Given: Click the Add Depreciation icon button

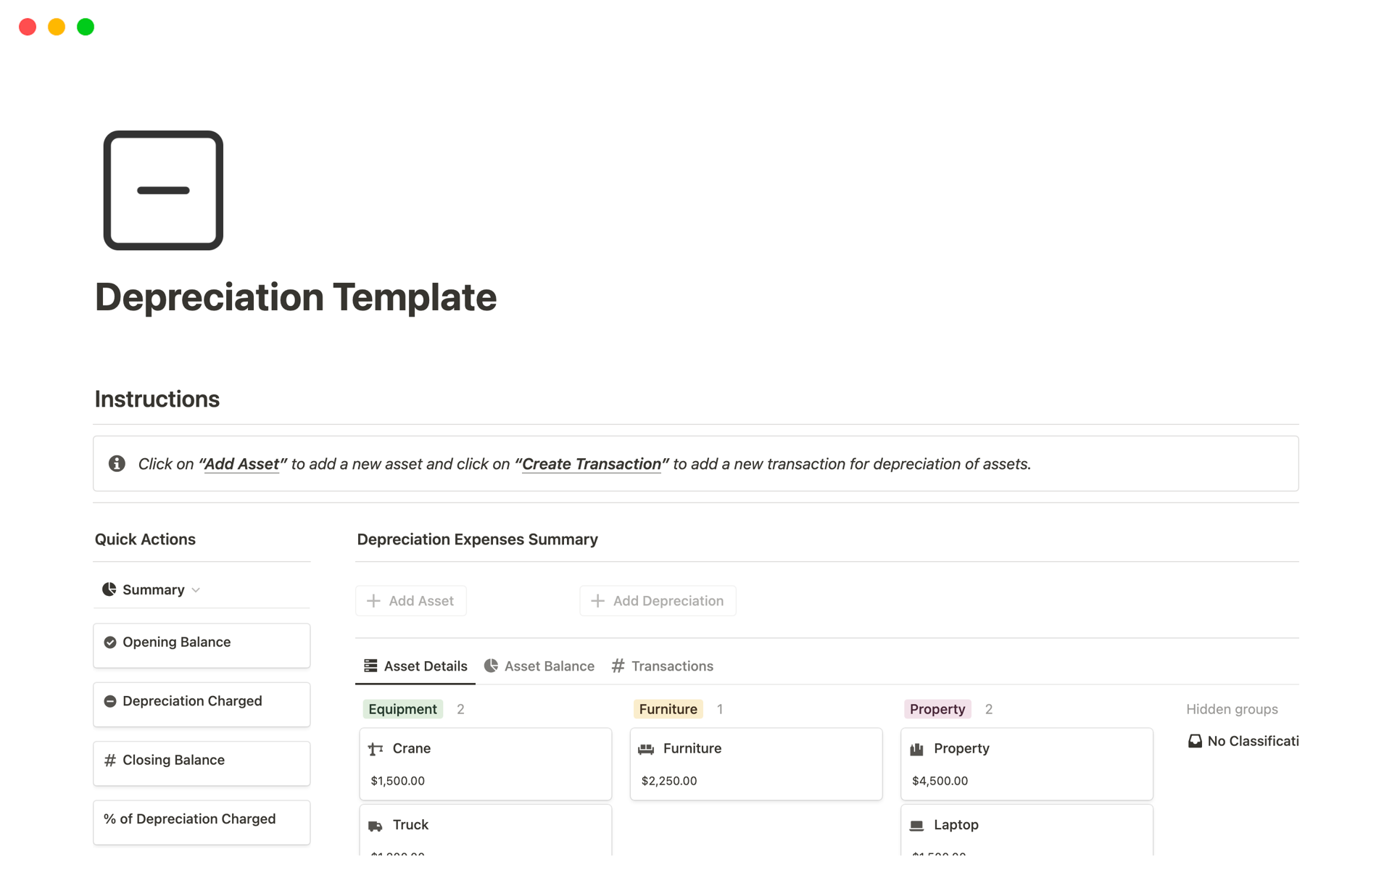Looking at the screenshot, I should [x=597, y=600].
